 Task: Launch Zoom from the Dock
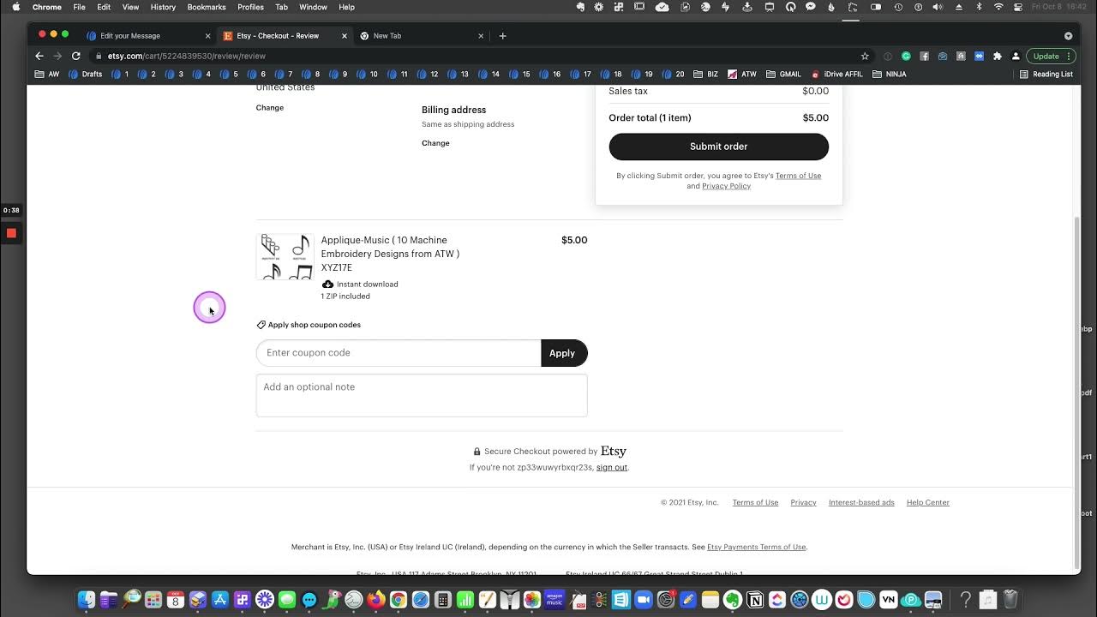644,600
